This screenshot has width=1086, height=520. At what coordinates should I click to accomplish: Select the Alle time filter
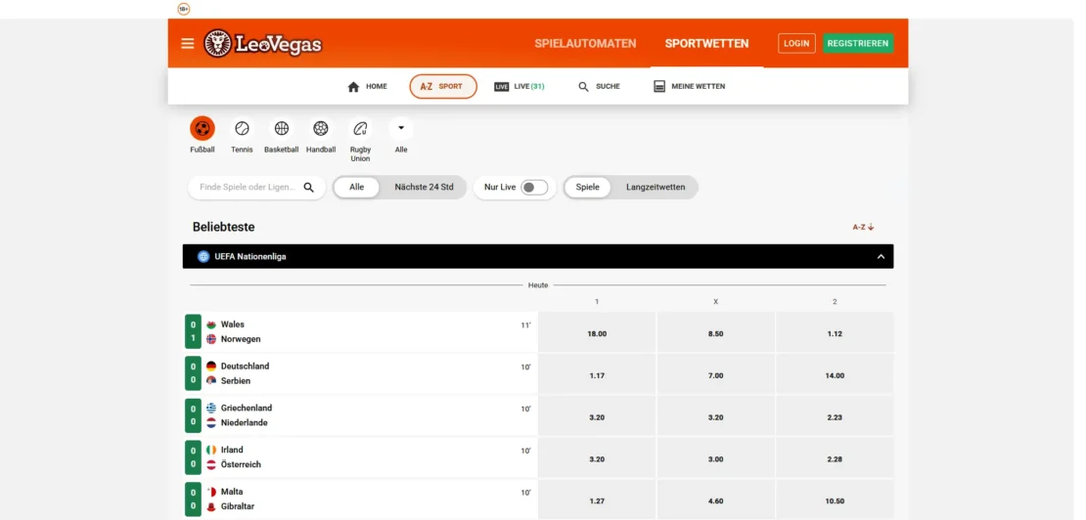[x=357, y=188]
